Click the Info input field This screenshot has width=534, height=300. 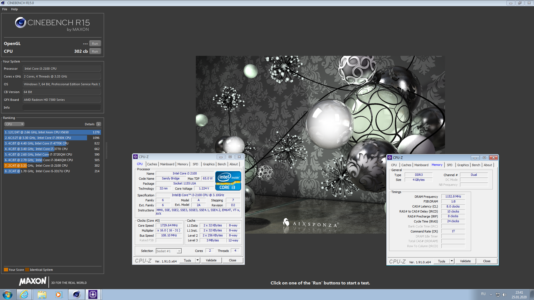[x=61, y=107]
